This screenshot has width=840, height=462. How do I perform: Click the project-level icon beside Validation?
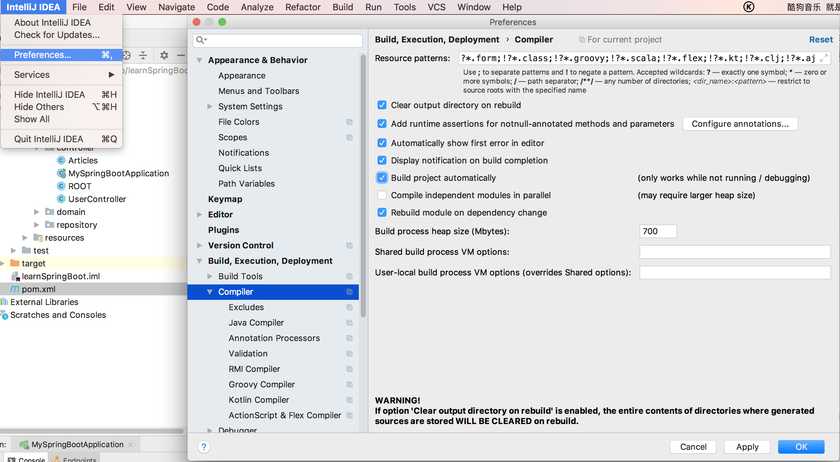pyautogui.click(x=349, y=354)
